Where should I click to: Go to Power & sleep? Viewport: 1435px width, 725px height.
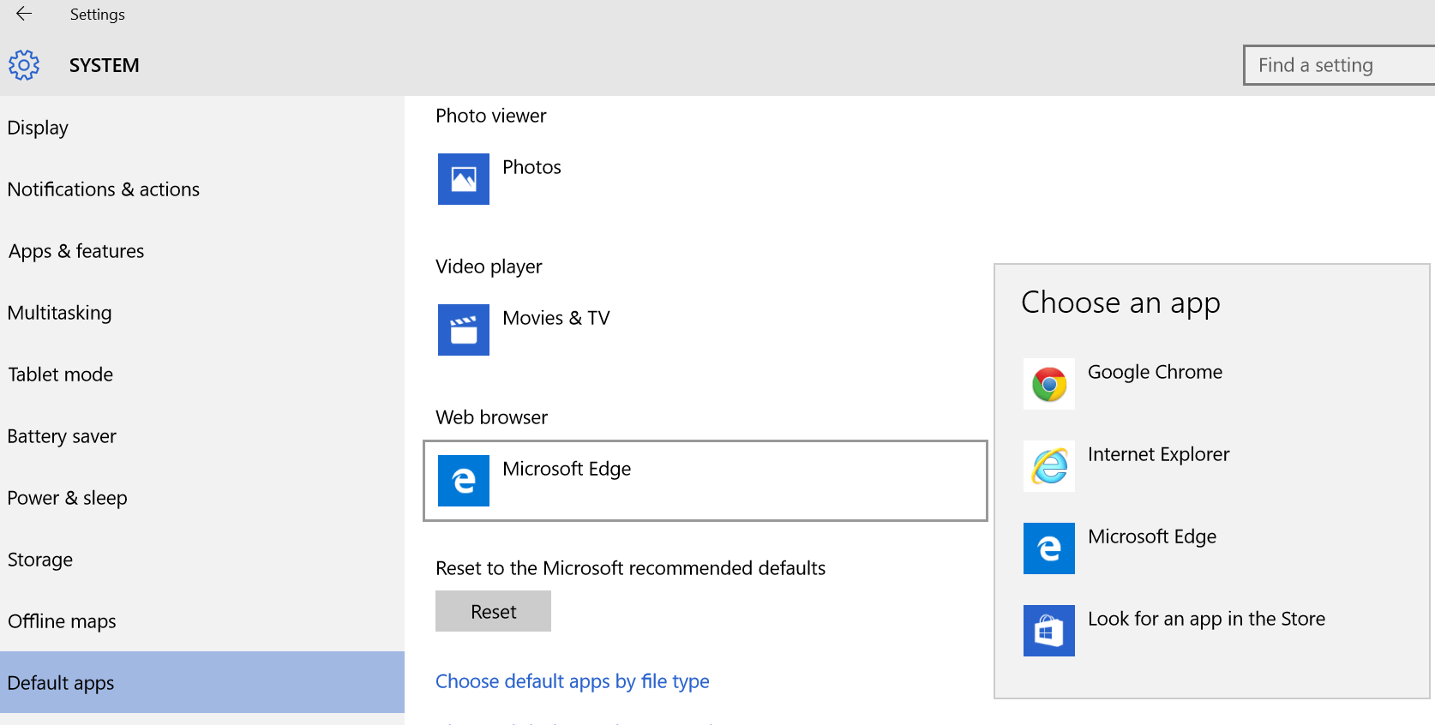(202, 498)
